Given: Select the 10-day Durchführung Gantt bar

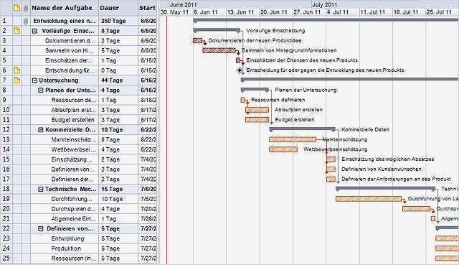Looking at the screenshot, I should pos(369,199).
